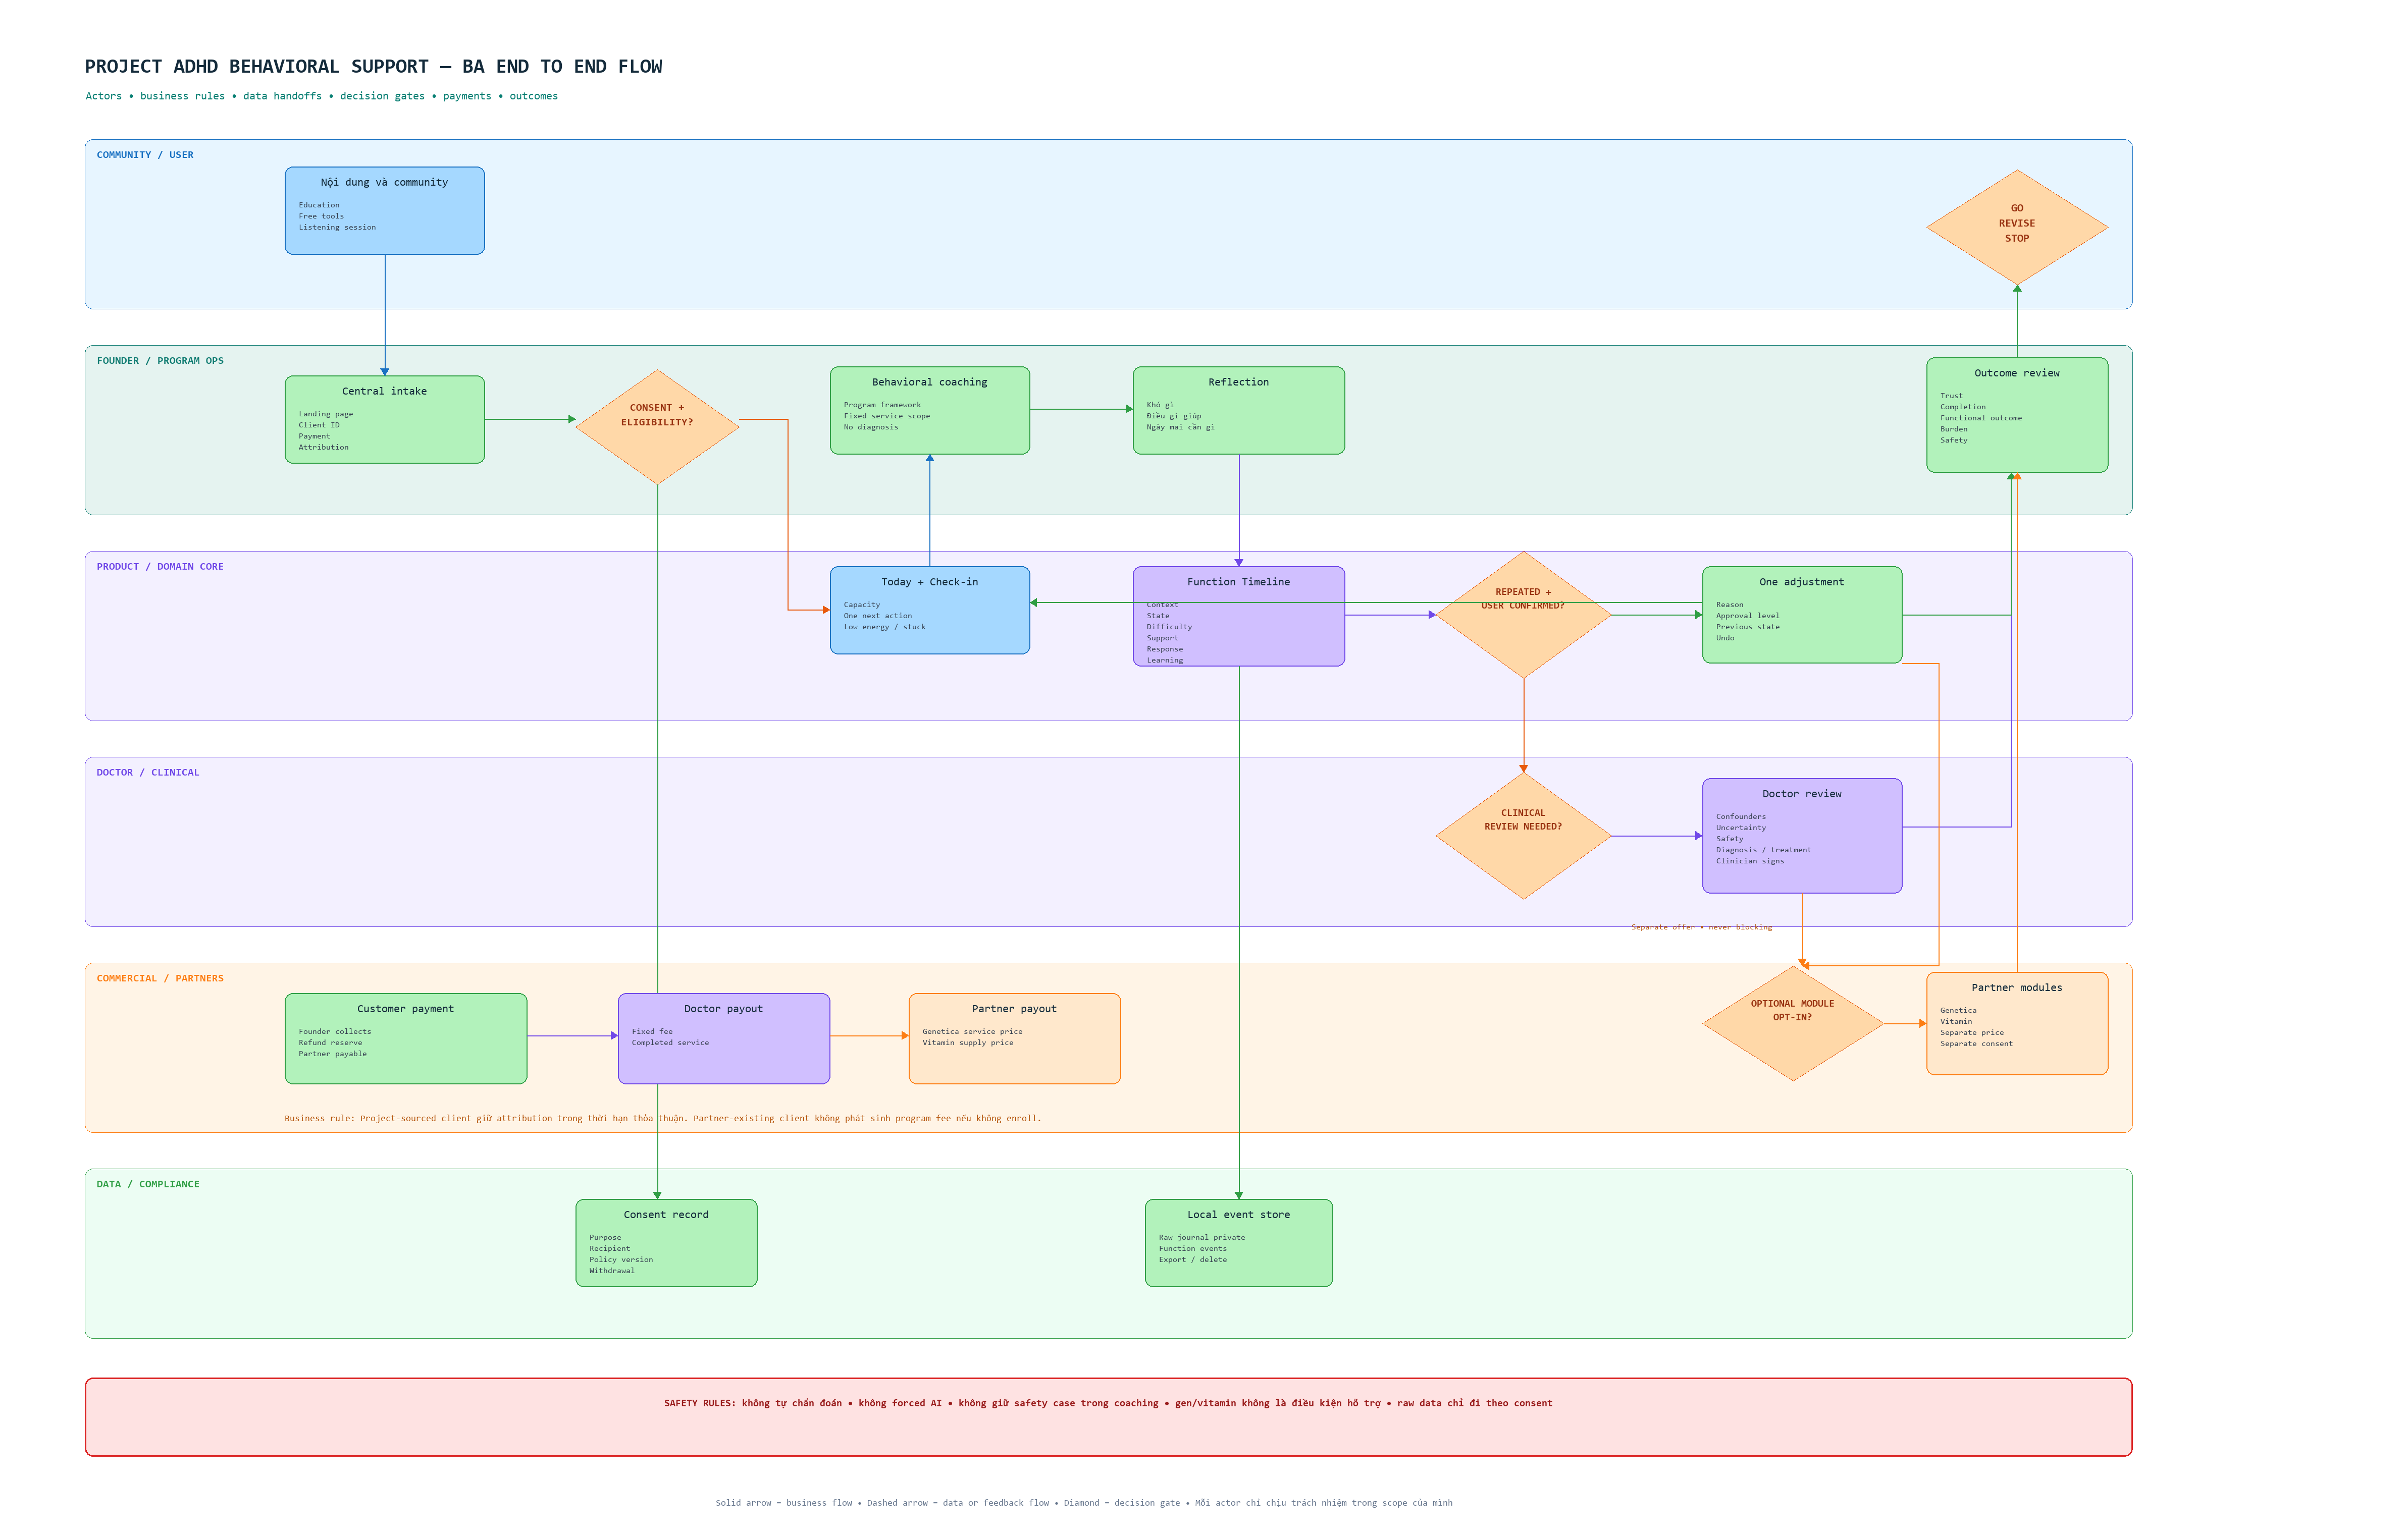Select the Reflection box

pyautogui.click(x=1238, y=410)
